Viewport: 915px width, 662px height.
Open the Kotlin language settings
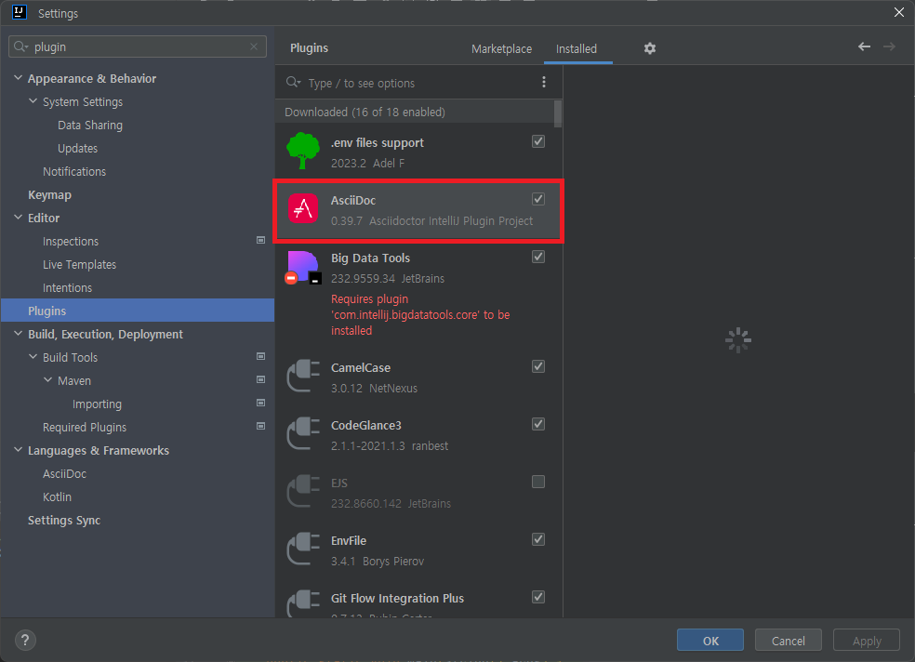(x=58, y=496)
